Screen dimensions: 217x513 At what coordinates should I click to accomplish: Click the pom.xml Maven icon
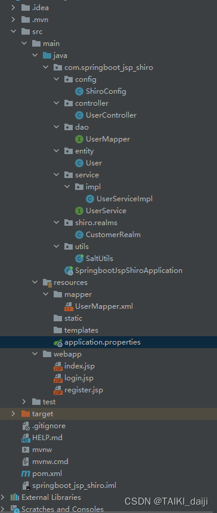point(26,474)
